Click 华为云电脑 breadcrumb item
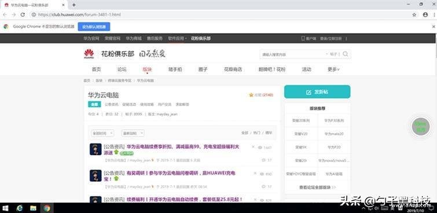This screenshot has width=437, height=213. (x=145, y=80)
